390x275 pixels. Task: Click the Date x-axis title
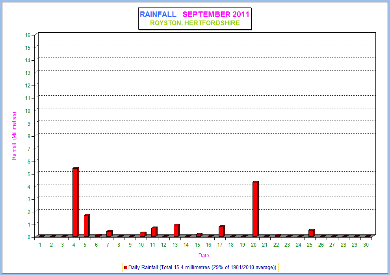[204, 256]
